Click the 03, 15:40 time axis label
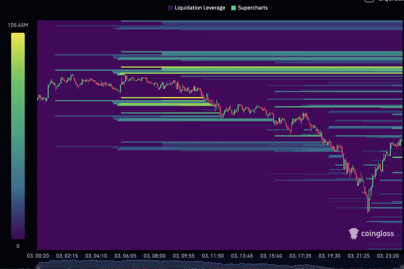Image resolution: width=404 pixels, height=269 pixels. pyautogui.click(x=271, y=256)
